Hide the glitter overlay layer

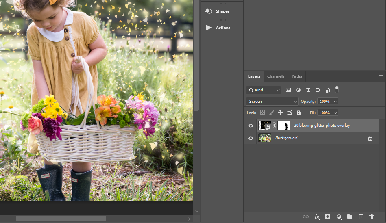coord(251,126)
